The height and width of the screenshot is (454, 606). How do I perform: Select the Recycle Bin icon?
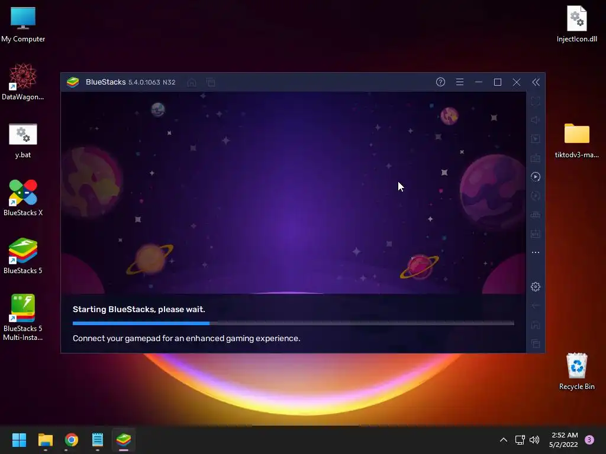pos(576,371)
